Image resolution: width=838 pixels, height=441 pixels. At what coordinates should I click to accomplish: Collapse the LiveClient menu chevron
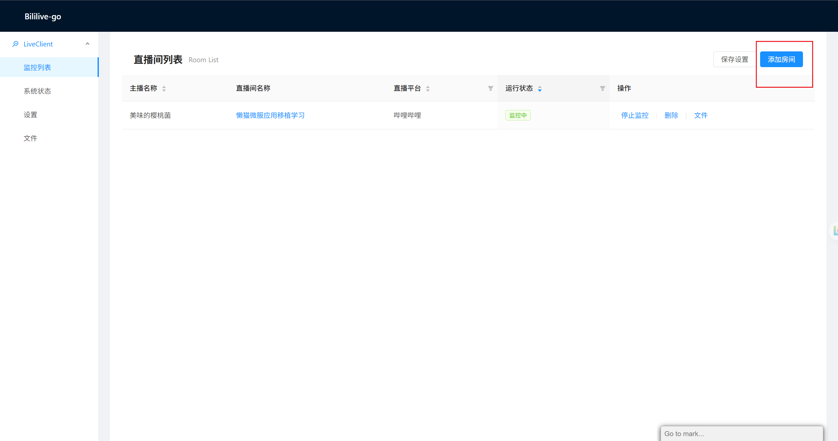click(87, 44)
